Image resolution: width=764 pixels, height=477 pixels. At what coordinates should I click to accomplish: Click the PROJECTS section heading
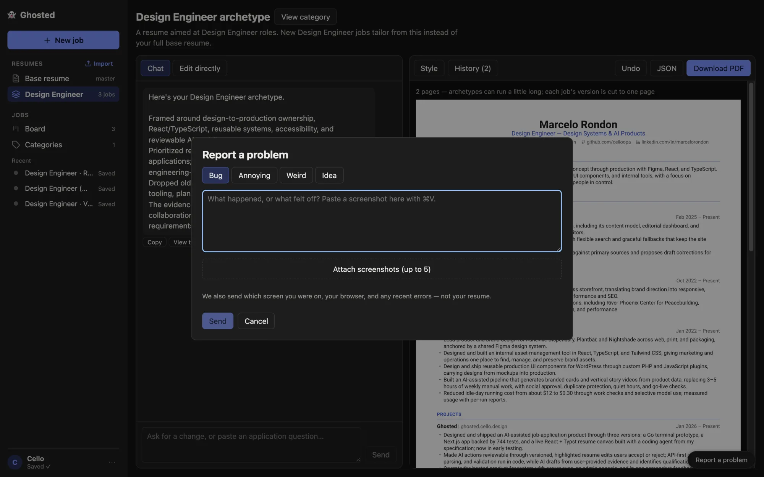[x=449, y=414]
